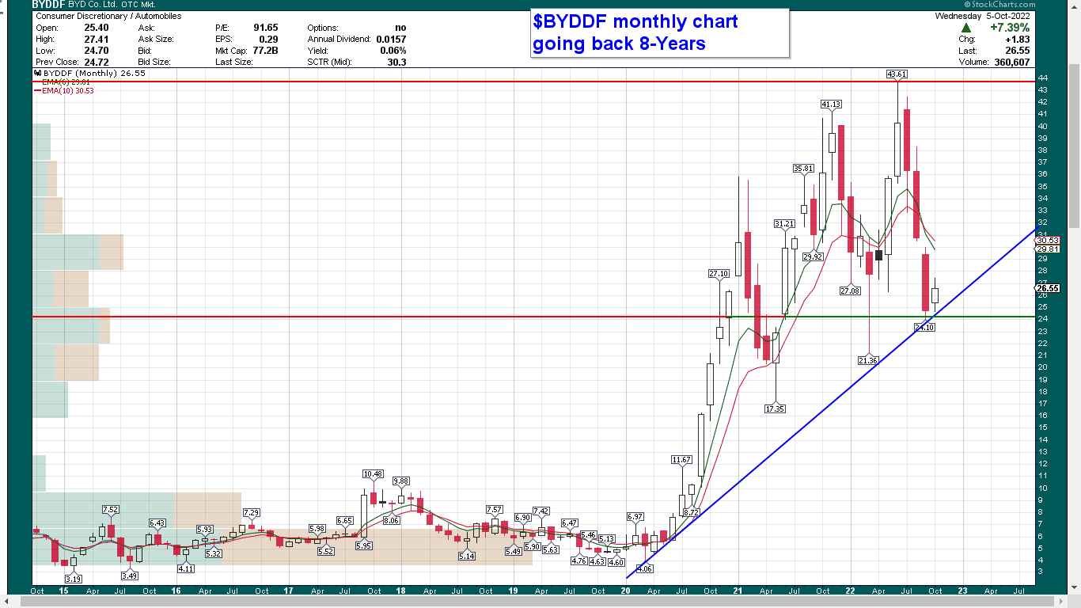The image size is (1081, 608).
Task: Click the red 30.53 tag on price axis
Action: click(1047, 240)
